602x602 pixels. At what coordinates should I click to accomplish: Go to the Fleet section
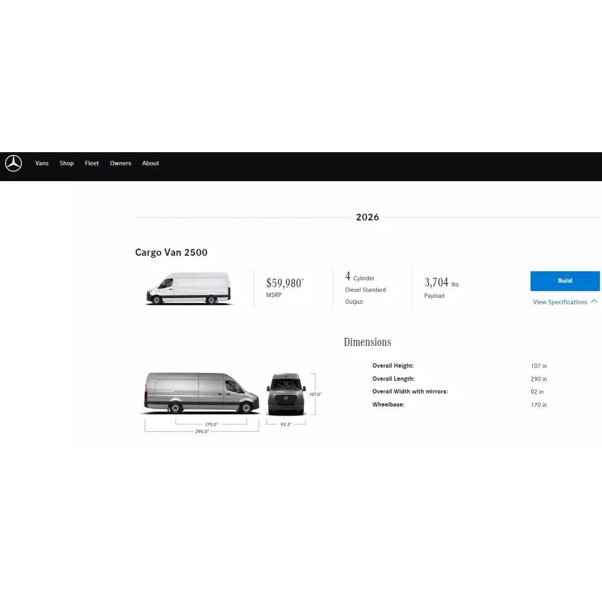[92, 163]
